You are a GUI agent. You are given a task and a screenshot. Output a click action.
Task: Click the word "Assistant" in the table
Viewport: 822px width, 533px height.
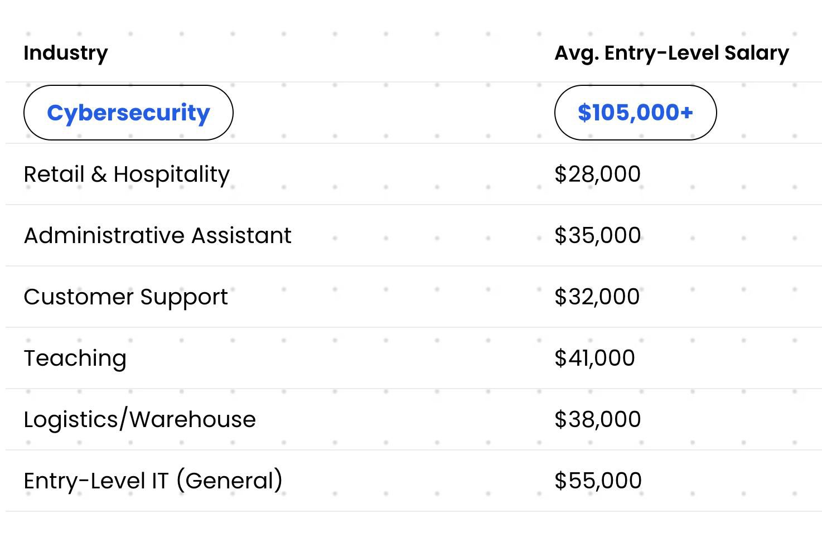(x=241, y=236)
